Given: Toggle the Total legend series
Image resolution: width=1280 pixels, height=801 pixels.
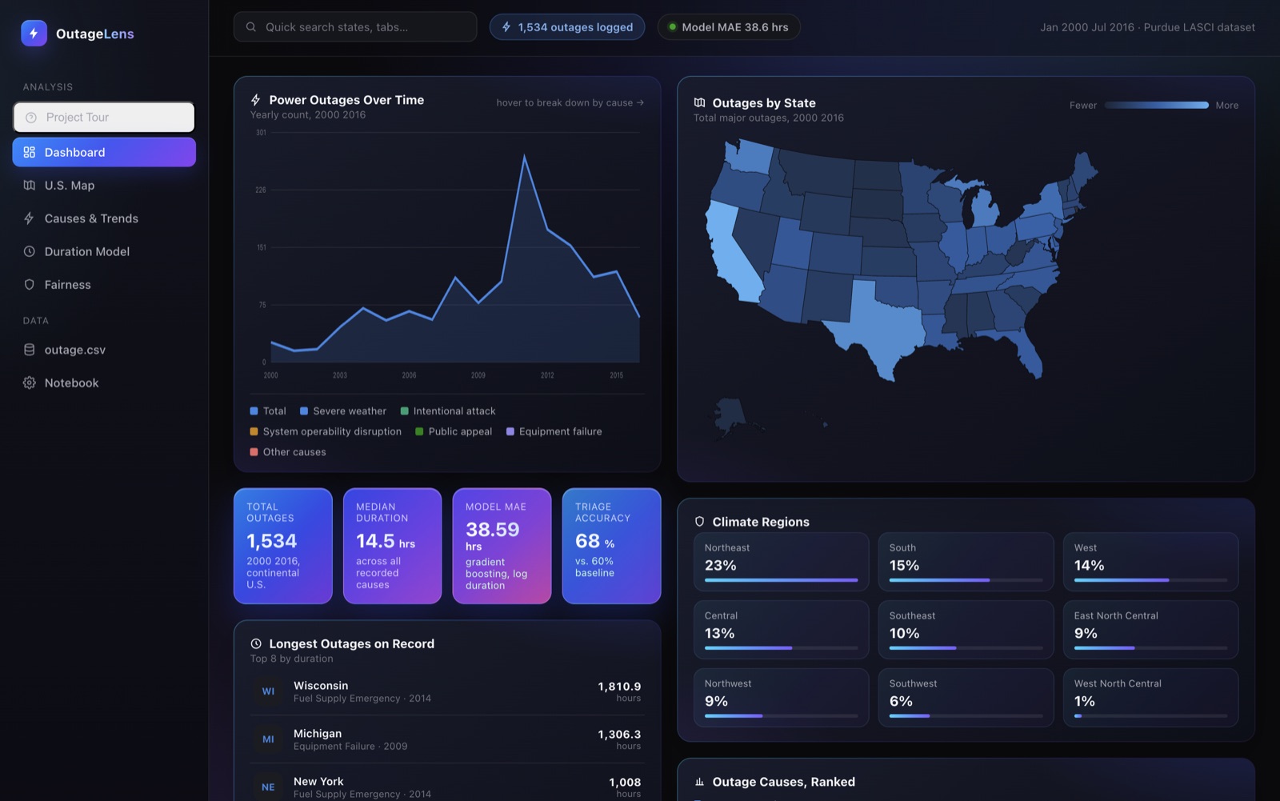Looking at the screenshot, I should tap(268, 411).
